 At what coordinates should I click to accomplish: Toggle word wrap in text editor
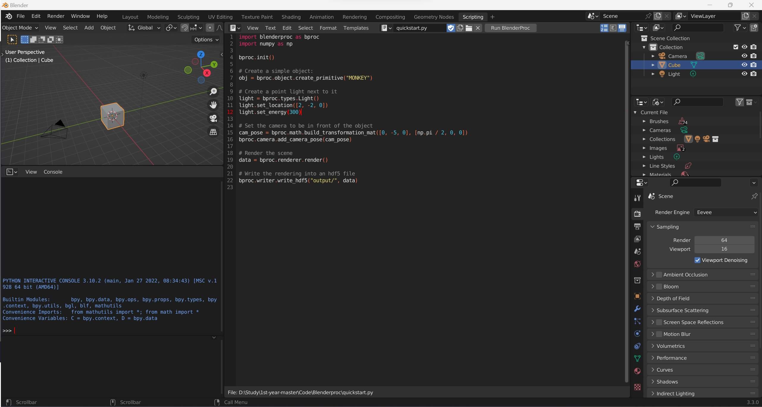click(x=613, y=28)
